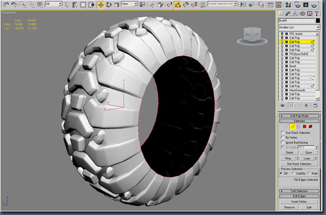Enable the Ignore Backfacing checkbox

click(x=282, y=142)
